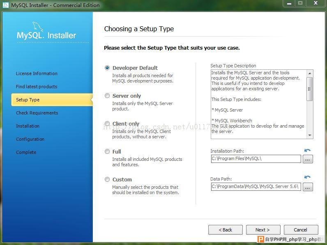Open the Check Requirements step

37,113
